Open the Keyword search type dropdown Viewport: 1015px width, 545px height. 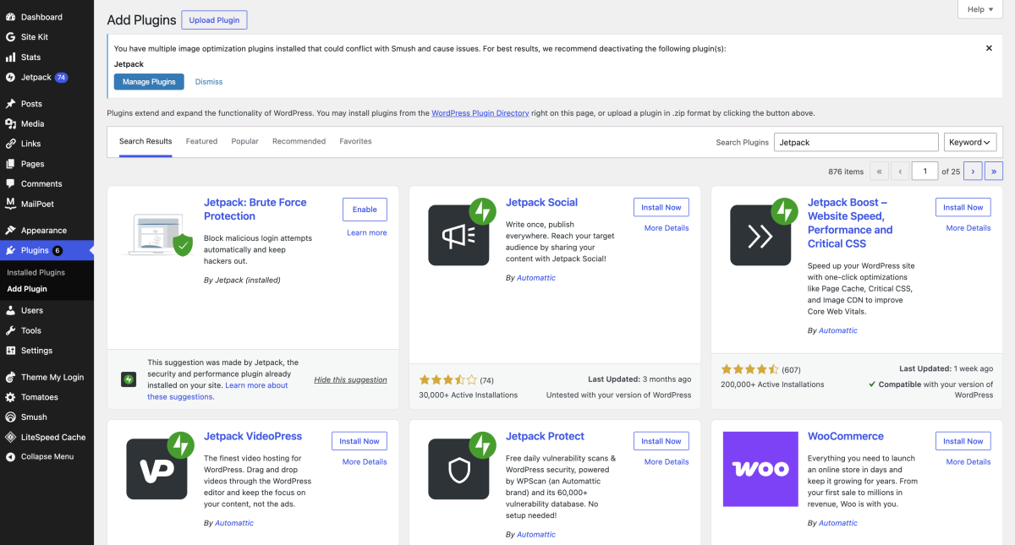click(970, 142)
